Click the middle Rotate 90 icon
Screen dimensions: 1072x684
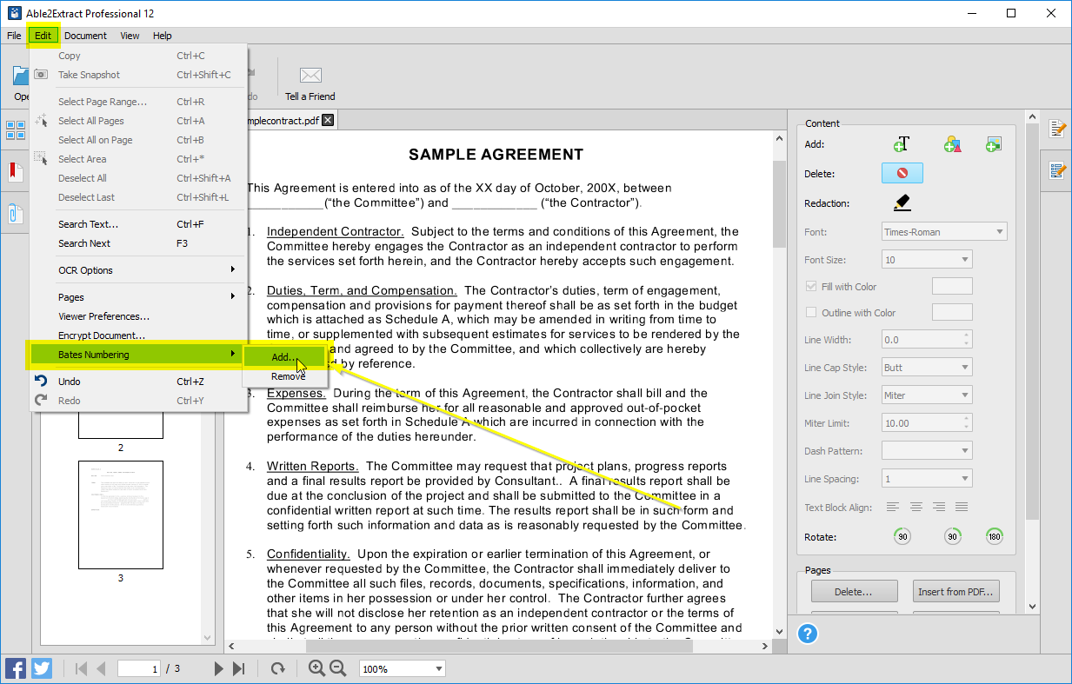pos(953,536)
